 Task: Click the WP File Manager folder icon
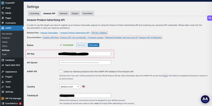3,98
